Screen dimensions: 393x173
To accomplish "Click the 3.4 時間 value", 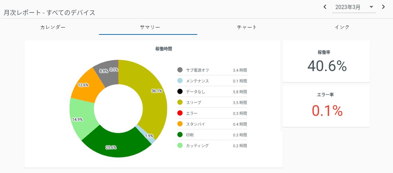I will point(240,70).
